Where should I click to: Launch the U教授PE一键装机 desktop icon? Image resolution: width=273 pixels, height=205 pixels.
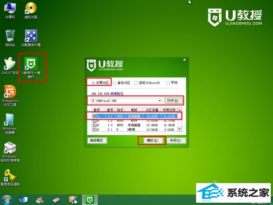(x=31, y=67)
